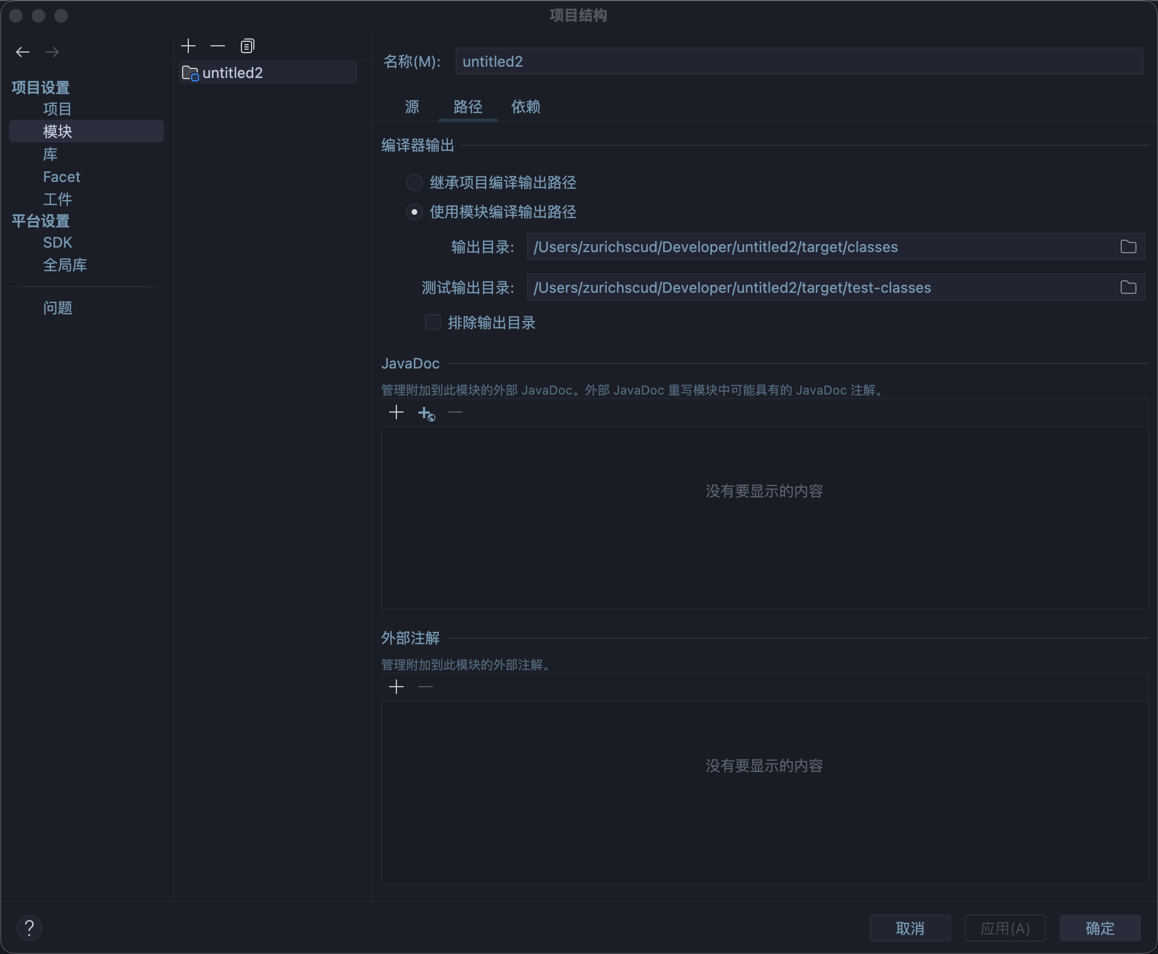
Task: Remove selected module with minus icon
Action: [x=218, y=46]
